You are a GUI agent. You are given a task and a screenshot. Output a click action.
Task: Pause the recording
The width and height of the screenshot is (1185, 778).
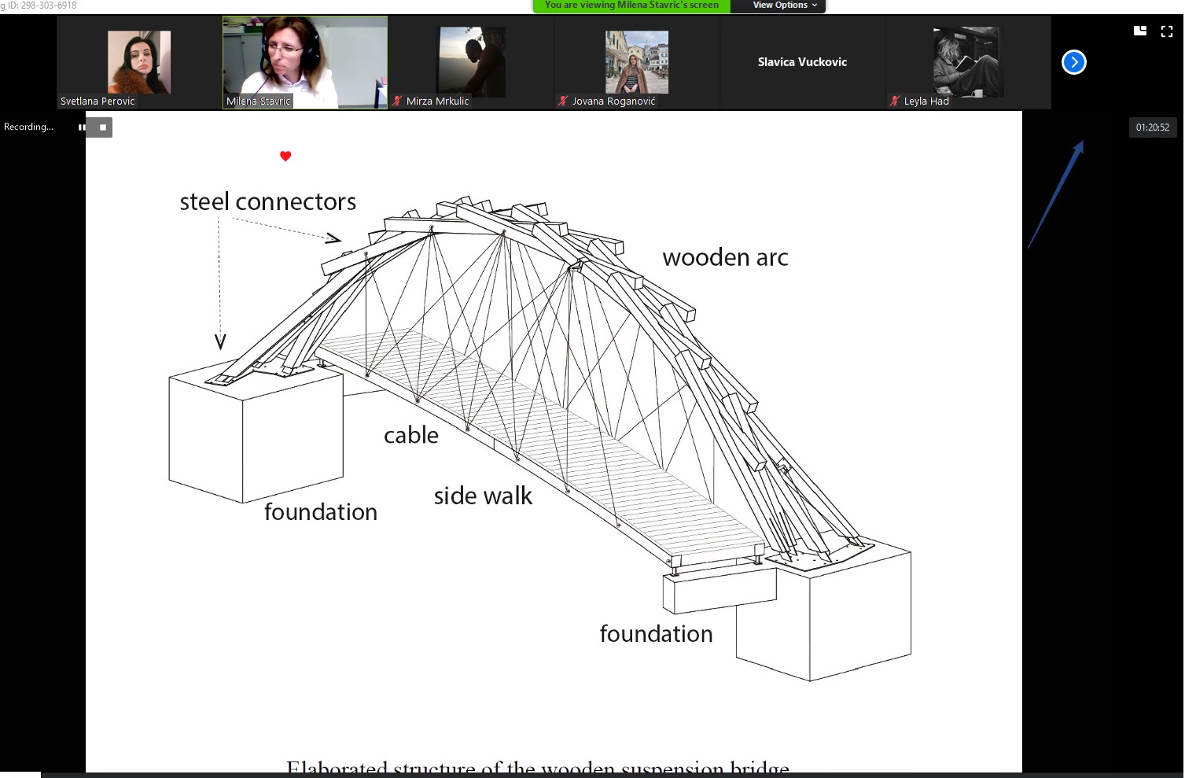pyautogui.click(x=82, y=127)
